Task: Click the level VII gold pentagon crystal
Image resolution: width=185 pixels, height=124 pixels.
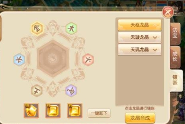Action: click(31, 111)
